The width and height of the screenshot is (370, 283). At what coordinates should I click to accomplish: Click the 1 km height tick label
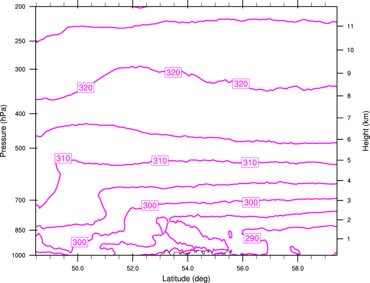coord(349,239)
